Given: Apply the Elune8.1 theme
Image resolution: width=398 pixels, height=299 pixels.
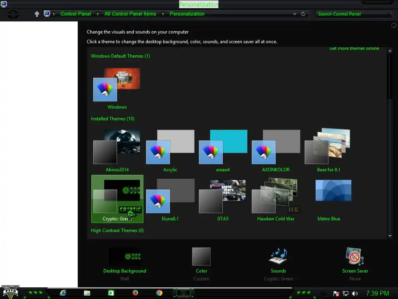Looking at the screenshot, I should tap(170, 199).
